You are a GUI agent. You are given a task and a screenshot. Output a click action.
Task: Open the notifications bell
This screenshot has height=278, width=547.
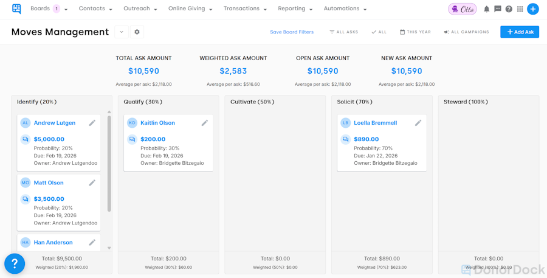(486, 9)
